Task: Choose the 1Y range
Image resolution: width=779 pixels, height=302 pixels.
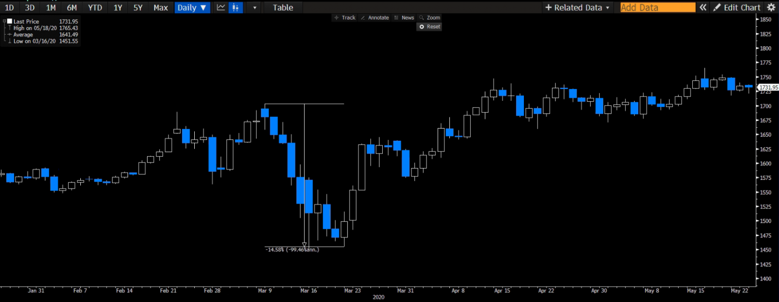Action: [x=118, y=7]
